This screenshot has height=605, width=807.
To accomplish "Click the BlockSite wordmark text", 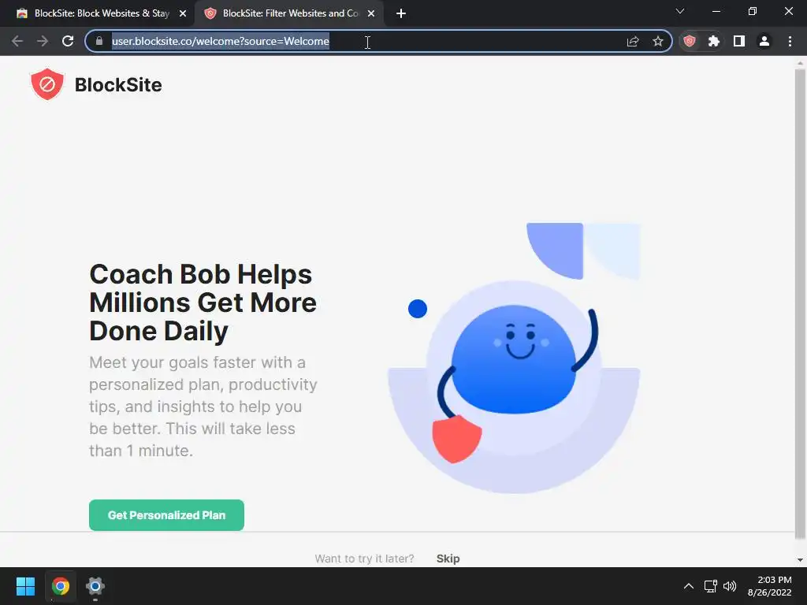I will click(118, 85).
